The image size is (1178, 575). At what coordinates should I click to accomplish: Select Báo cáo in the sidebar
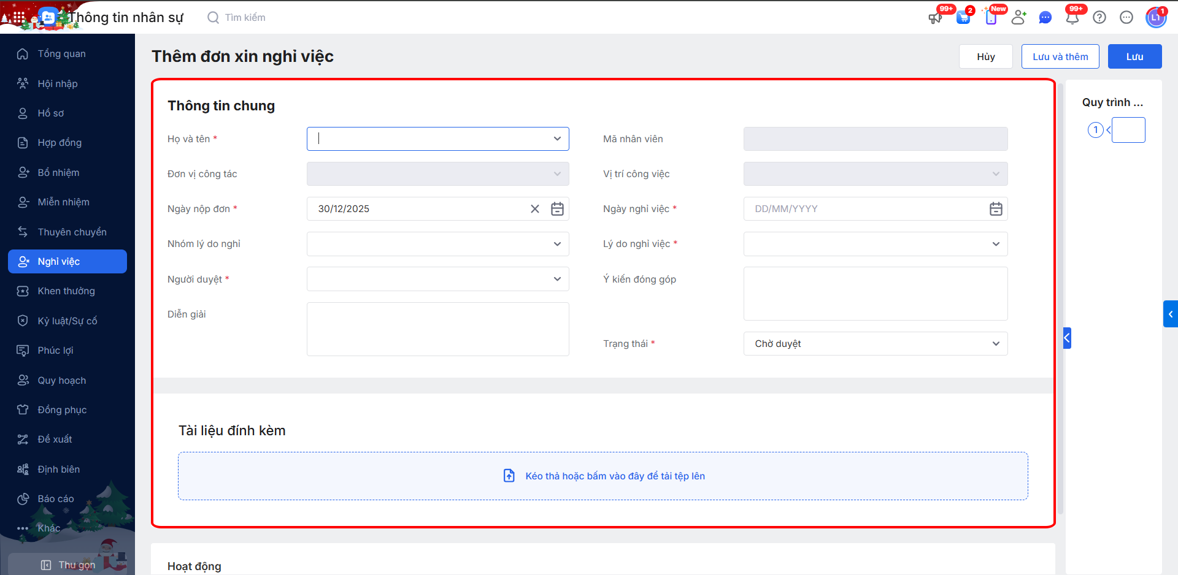pos(56,499)
